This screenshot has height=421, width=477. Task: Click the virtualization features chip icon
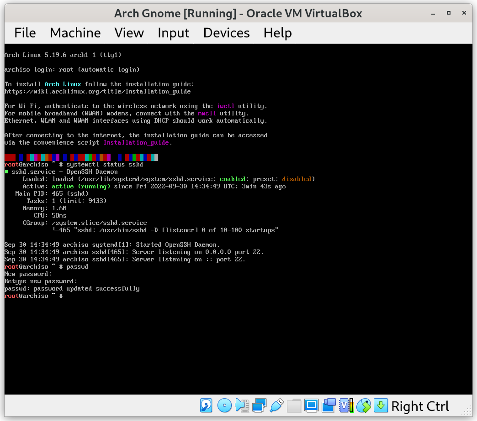(344, 405)
